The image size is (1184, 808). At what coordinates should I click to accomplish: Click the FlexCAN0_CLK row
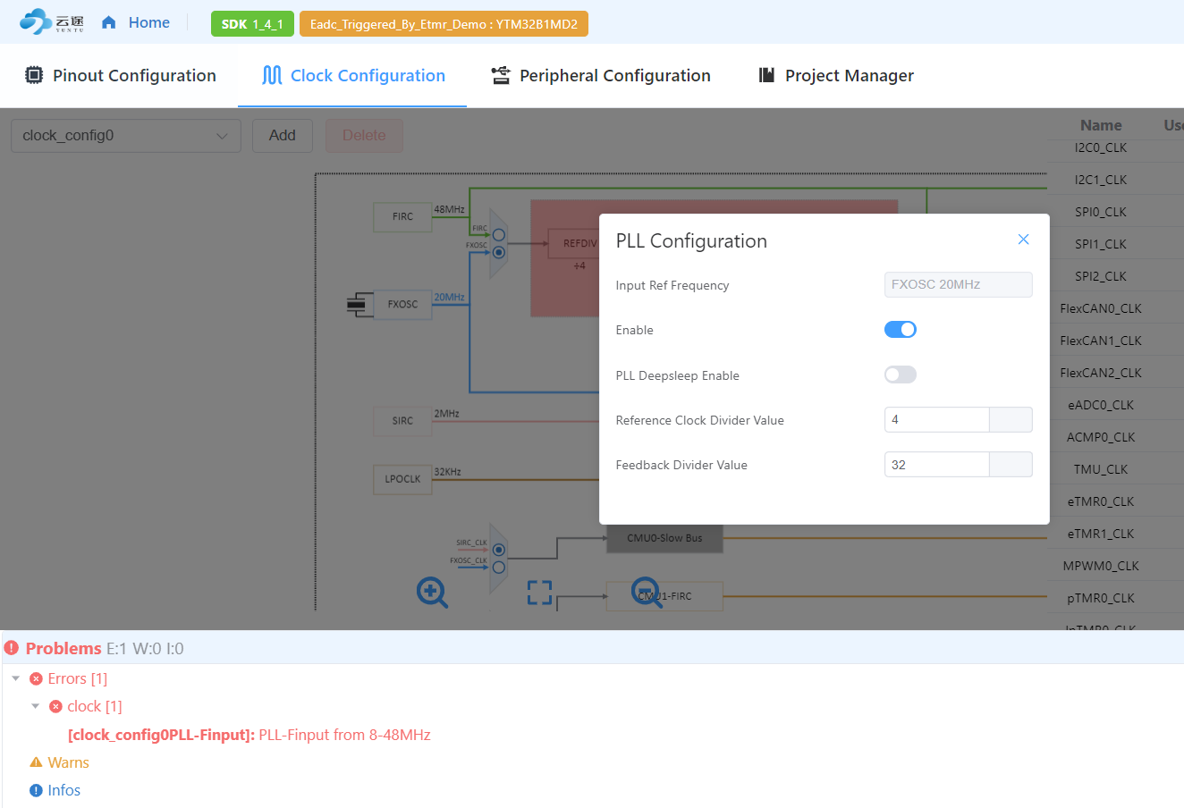(1115, 308)
